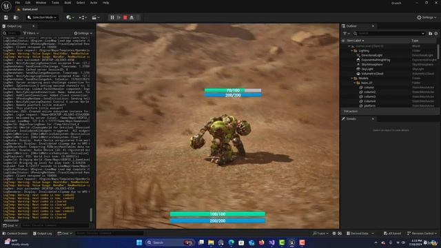
Task: Close the Outliner panel tab
Action: (373, 26)
